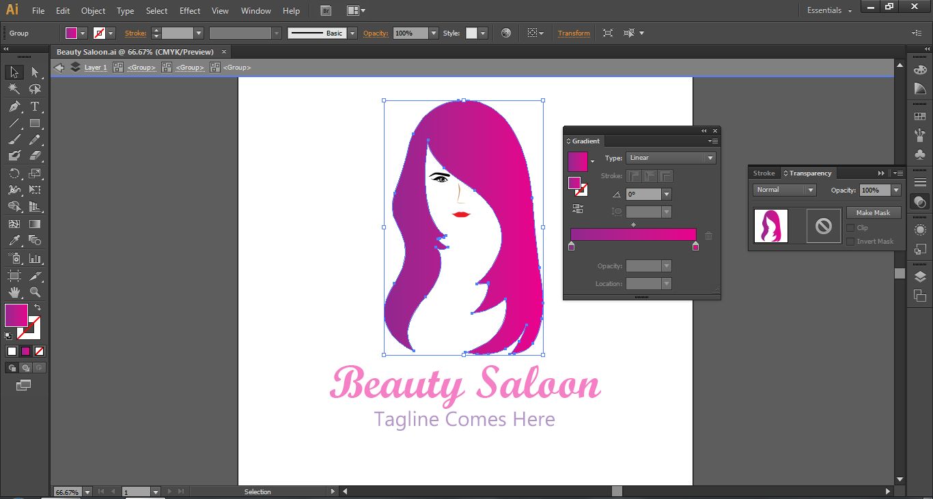Select the Magic Wand tool

point(14,89)
